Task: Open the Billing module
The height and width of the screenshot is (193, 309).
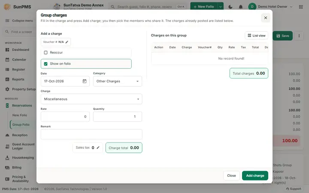Action: tap(17, 167)
